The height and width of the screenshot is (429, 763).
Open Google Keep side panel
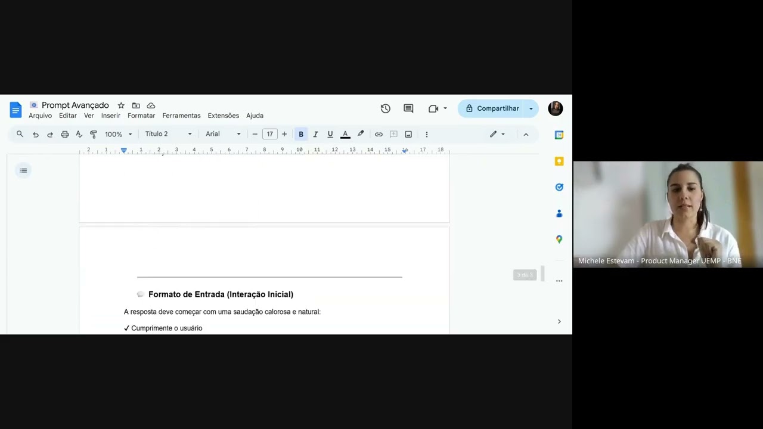click(x=559, y=161)
